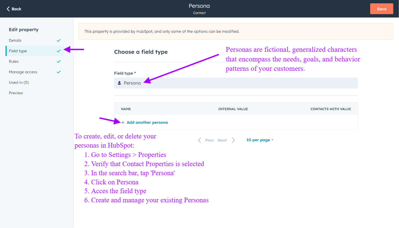399x228 pixels.
Task: Open the Preview section
Action: coord(16,93)
